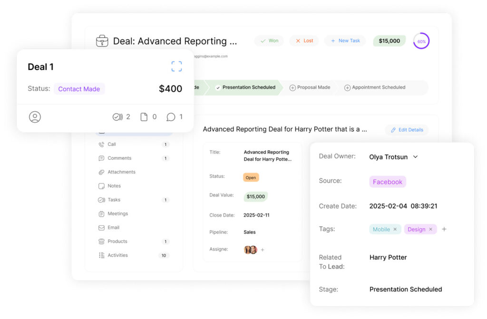The width and height of the screenshot is (487, 319).
Task: Open the Meetings section in sidebar
Action: [x=117, y=214]
